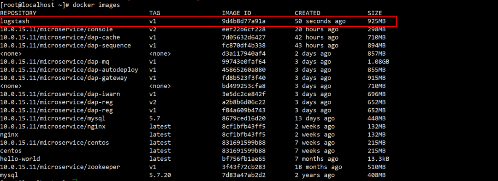Click the 915MB size value

coord(377,78)
